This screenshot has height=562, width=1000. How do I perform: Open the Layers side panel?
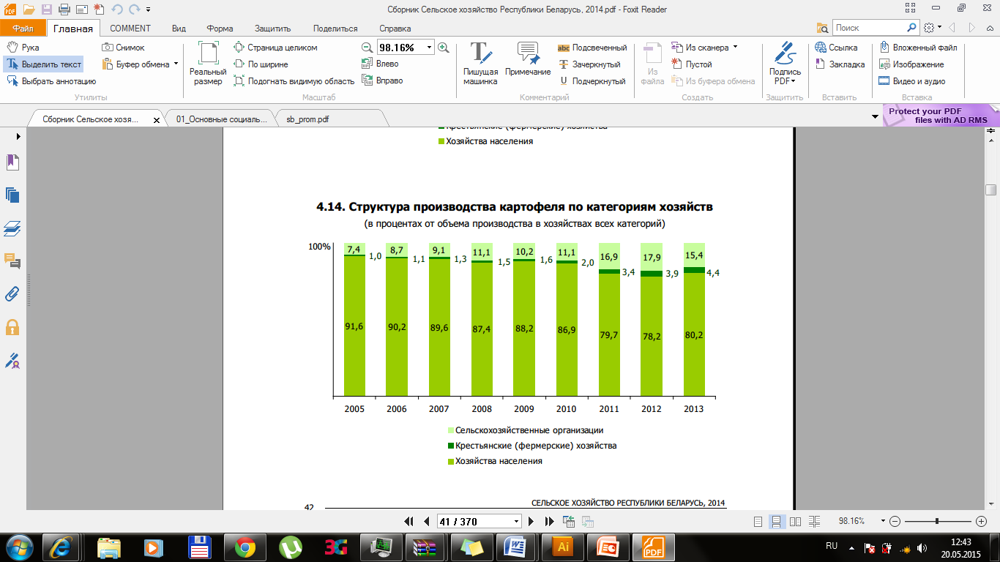pyautogui.click(x=12, y=228)
